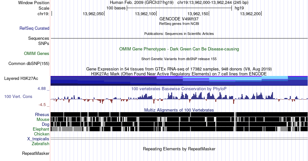Click the hg19 label beside scale bar
The width and height of the screenshot is (308, 161).
[239, 8]
